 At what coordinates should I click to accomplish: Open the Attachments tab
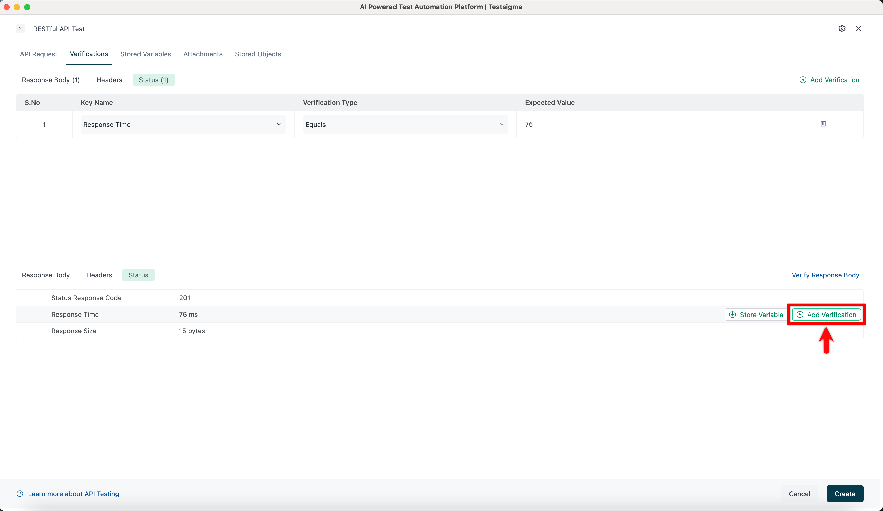pos(203,54)
